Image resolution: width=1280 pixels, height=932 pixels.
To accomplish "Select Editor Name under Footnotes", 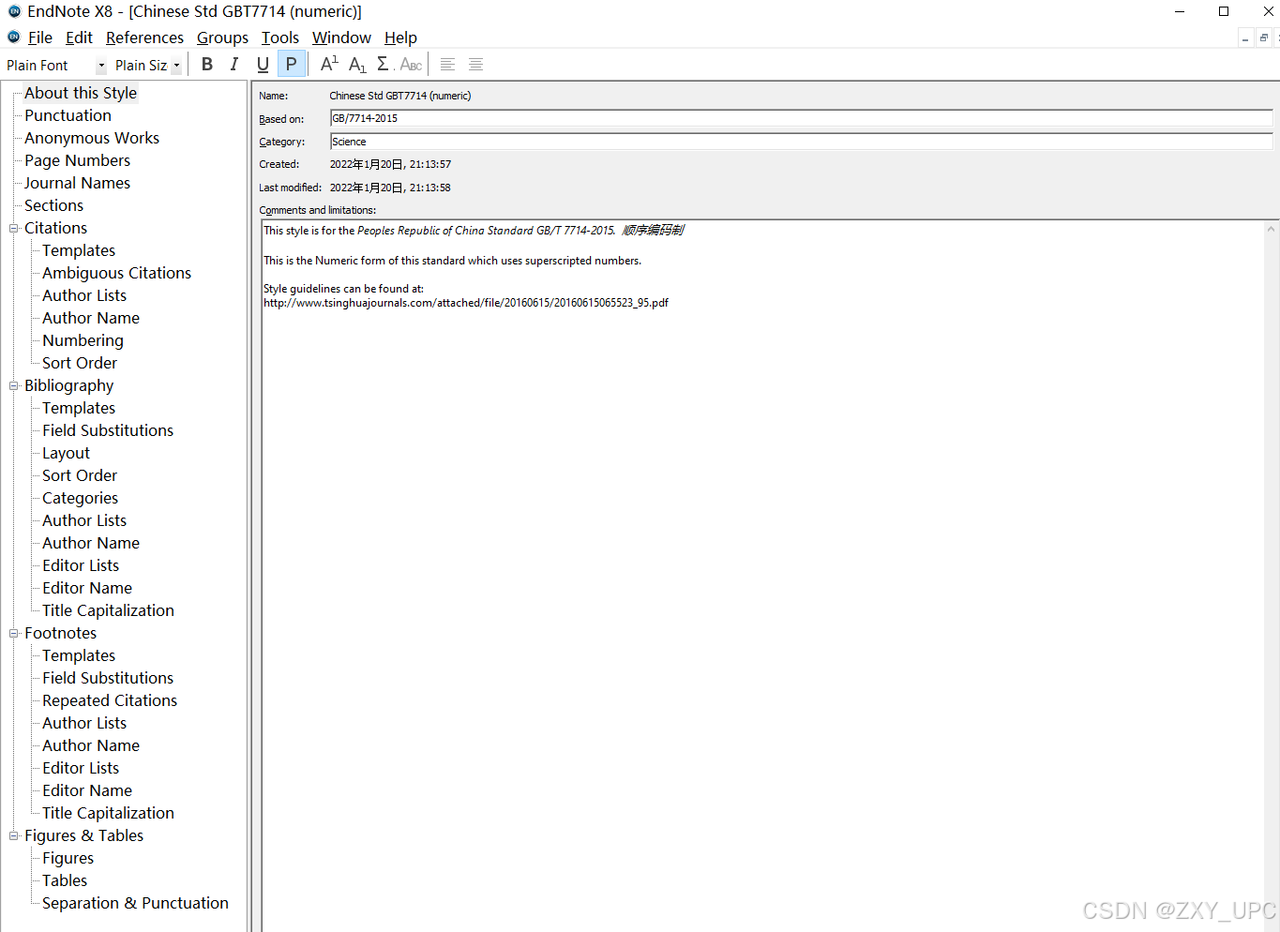I will click(x=87, y=790).
